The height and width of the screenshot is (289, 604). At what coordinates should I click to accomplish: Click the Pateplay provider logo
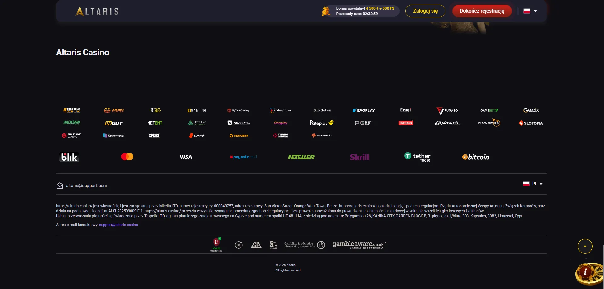(322, 123)
